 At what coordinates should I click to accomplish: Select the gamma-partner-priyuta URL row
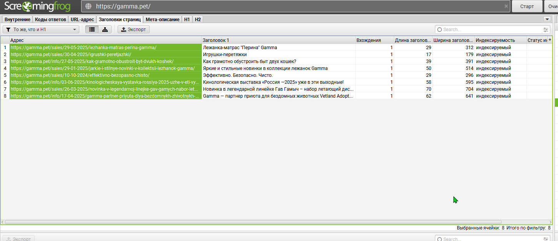[x=105, y=96]
